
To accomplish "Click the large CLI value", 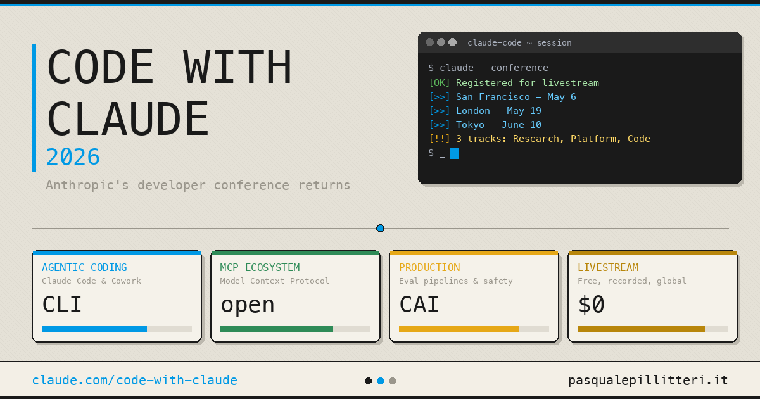I will [x=62, y=305].
